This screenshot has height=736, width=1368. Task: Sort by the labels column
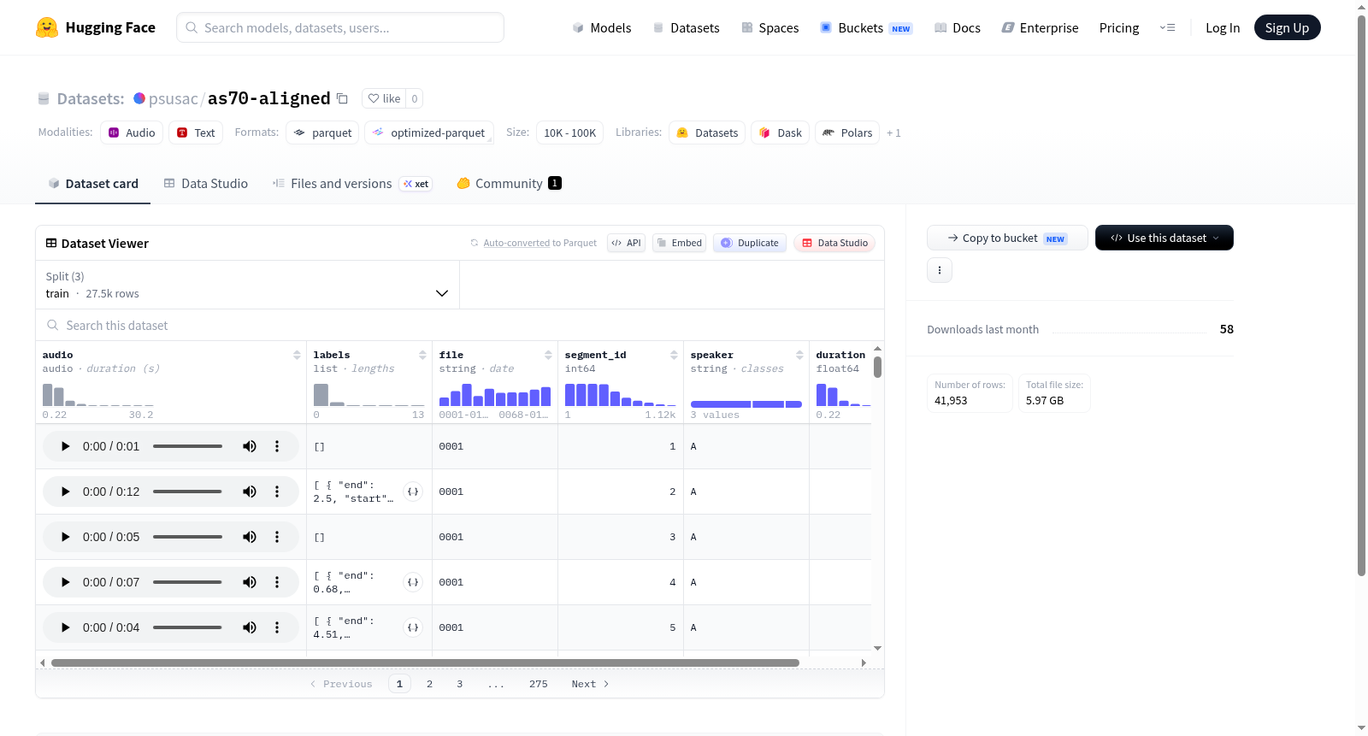[x=422, y=355]
